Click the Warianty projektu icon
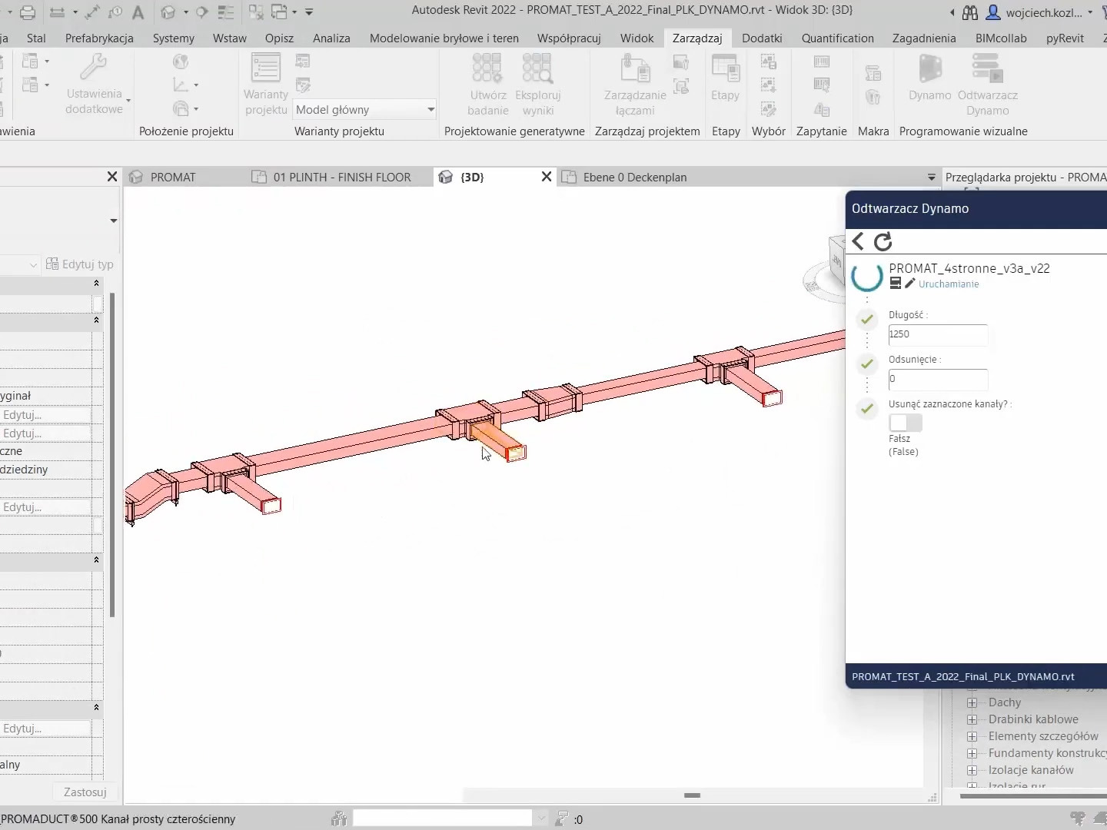Screen dimensions: 1107x830 pyautogui.click(x=265, y=84)
